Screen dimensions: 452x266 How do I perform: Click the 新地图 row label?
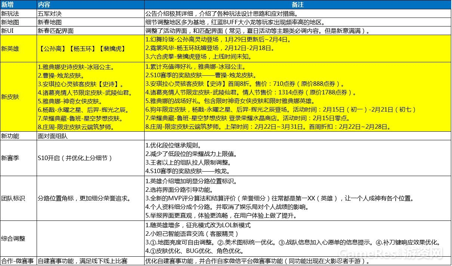pos(9,22)
